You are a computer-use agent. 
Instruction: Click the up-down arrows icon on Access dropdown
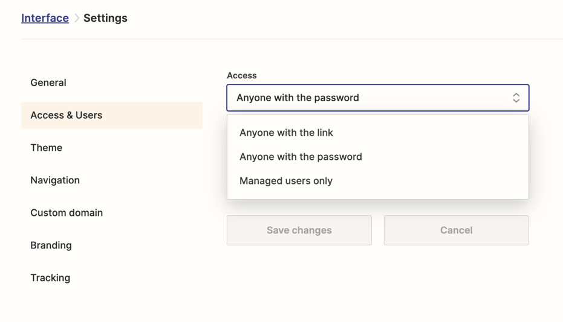[x=516, y=98]
